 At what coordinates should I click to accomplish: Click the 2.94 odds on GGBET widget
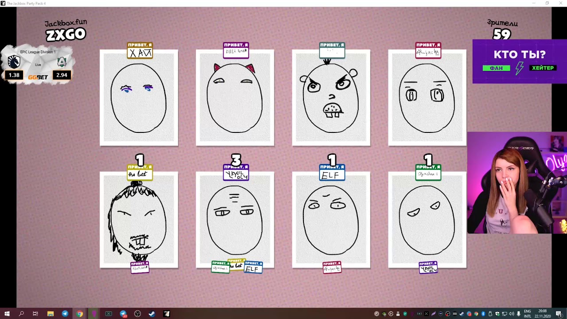tap(62, 75)
